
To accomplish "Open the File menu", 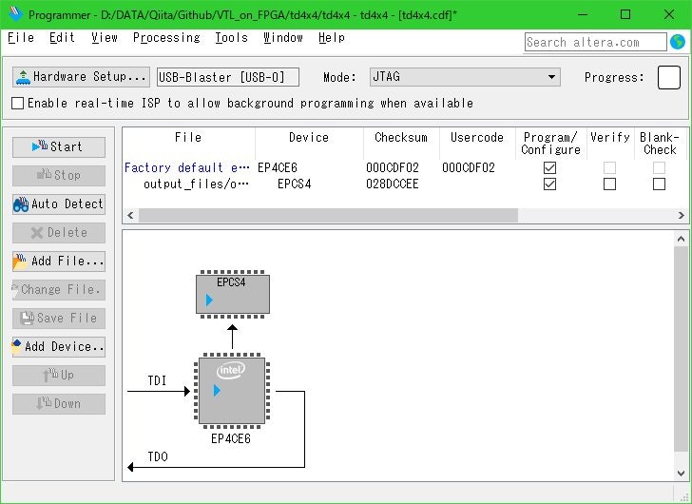I will pyautogui.click(x=21, y=38).
